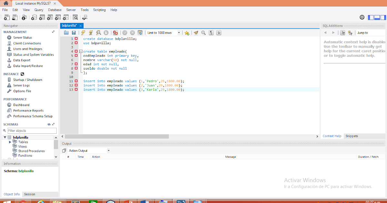Expand the bdplanilla schema Tables node
The height and width of the screenshot is (203, 387).
click(10, 142)
